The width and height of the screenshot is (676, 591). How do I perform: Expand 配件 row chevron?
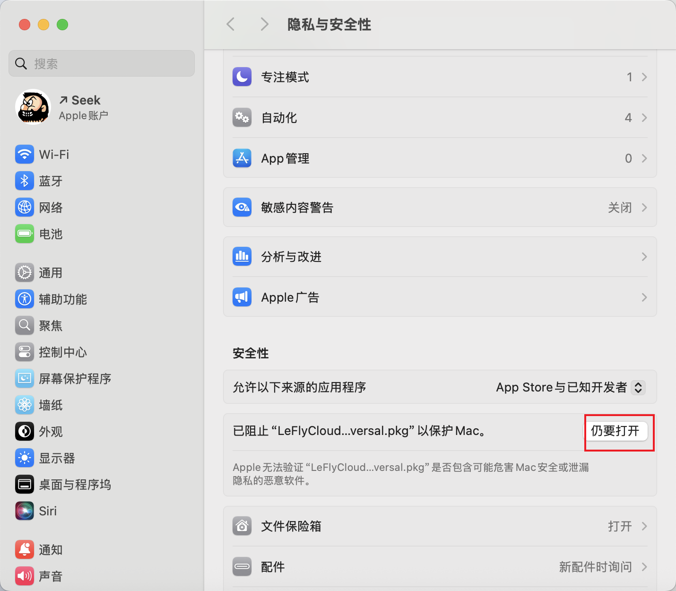tap(644, 567)
